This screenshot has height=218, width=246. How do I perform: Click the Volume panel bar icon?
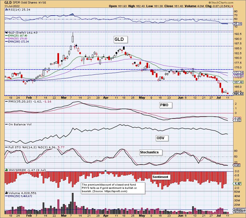(x=7, y=193)
